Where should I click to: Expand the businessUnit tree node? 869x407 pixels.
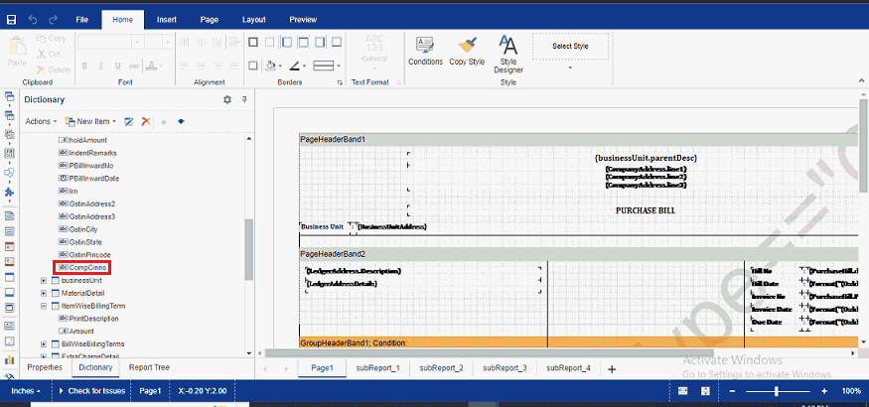click(44, 281)
